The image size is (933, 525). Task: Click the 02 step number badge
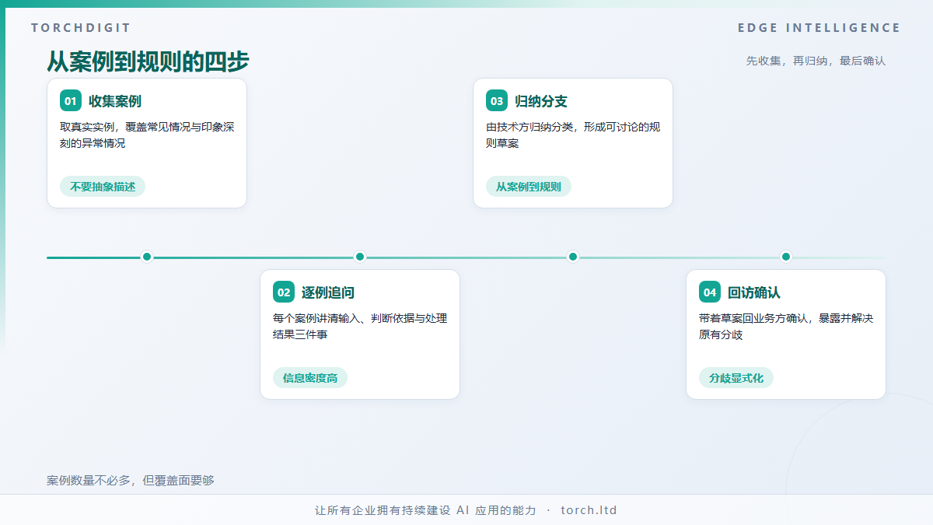pos(284,292)
